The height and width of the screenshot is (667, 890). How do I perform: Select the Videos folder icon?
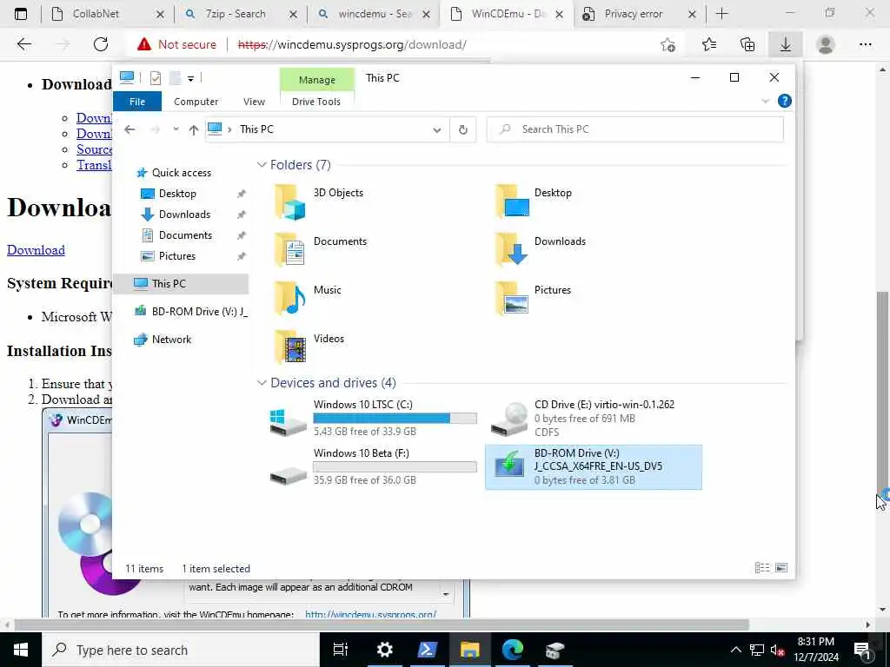pyautogui.click(x=290, y=347)
